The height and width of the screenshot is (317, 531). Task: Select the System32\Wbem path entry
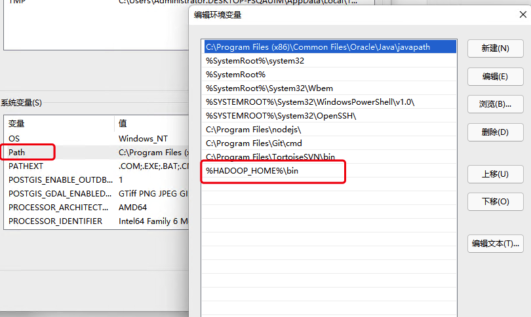click(x=258, y=88)
